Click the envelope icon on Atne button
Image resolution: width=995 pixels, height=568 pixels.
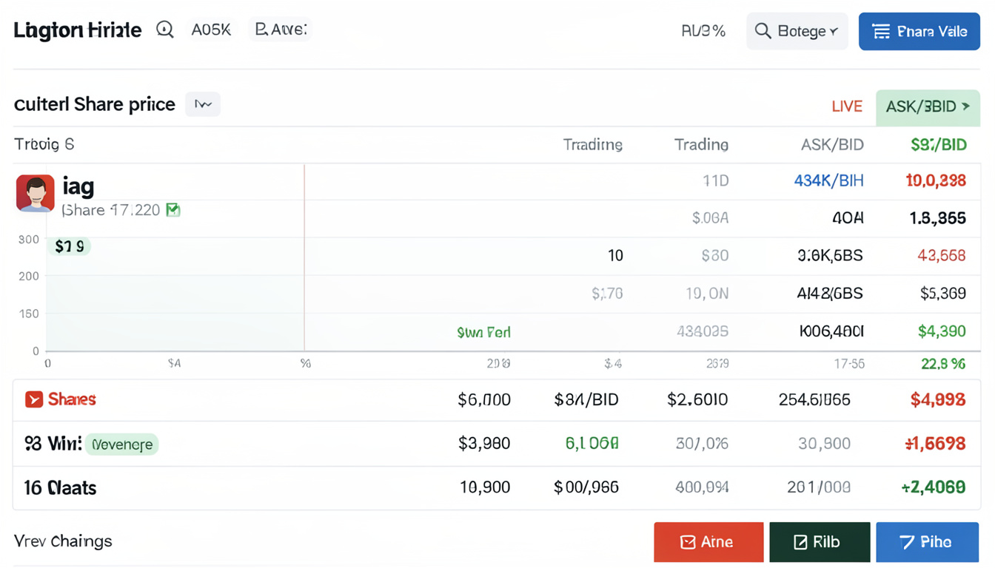[688, 542]
